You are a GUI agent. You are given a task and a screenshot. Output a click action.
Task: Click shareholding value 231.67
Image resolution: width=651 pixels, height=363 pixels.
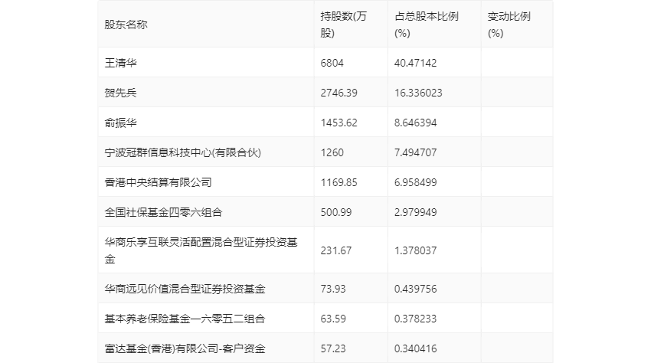click(x=336, y=250)
